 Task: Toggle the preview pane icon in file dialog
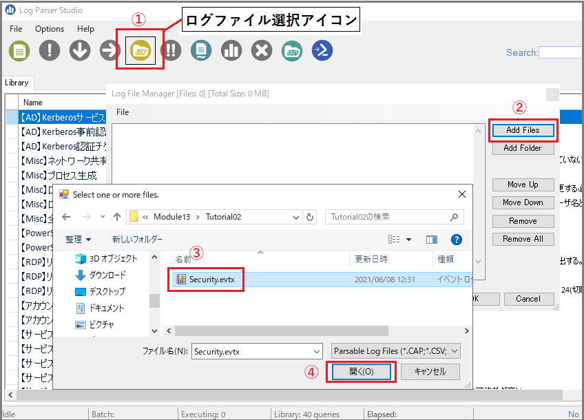(432, 240)
